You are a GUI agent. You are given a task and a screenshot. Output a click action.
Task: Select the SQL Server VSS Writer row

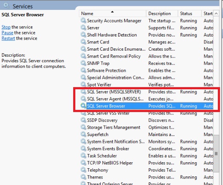pos(146,113)
